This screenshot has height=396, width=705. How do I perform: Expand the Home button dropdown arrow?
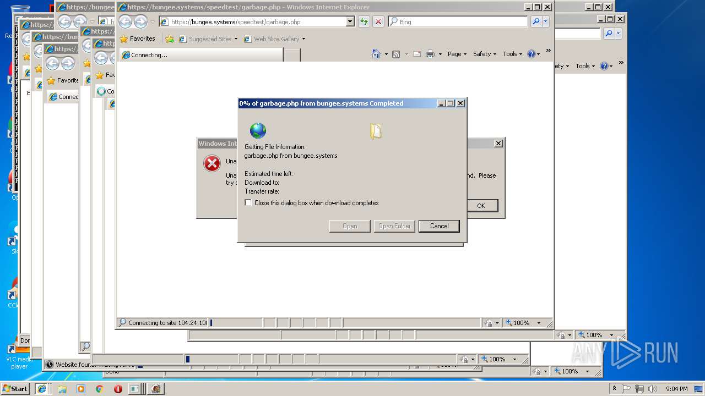click(x=386, y=54)
